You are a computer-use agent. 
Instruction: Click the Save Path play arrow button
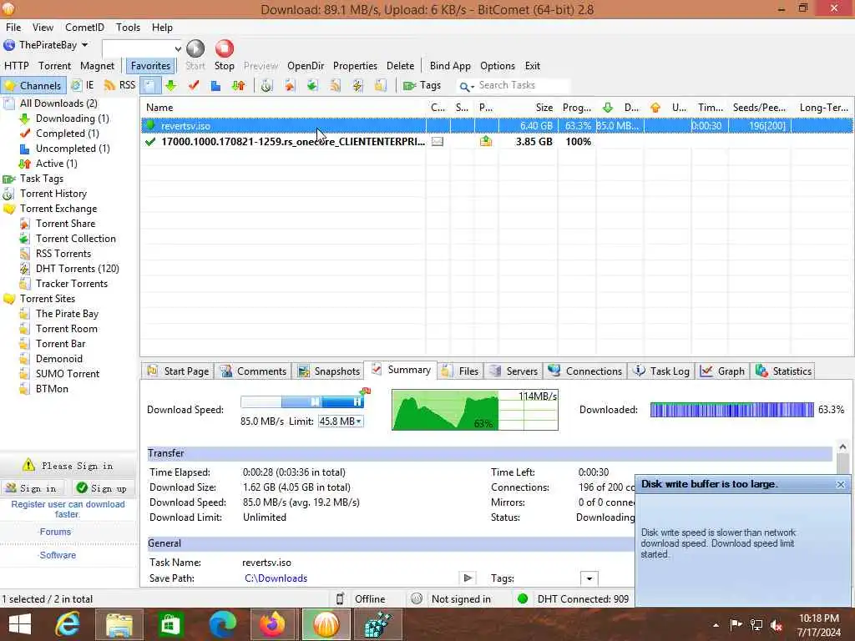pos(468,578)
